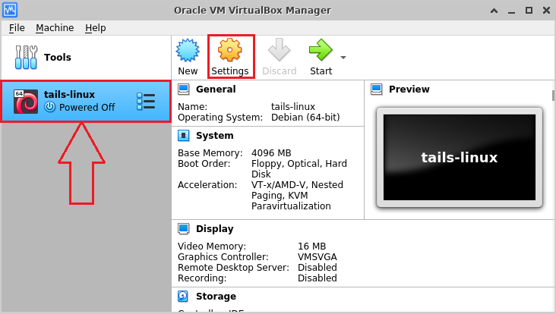
Task: Click the Base Memory value 4096 MB
Action: [271, 153]
